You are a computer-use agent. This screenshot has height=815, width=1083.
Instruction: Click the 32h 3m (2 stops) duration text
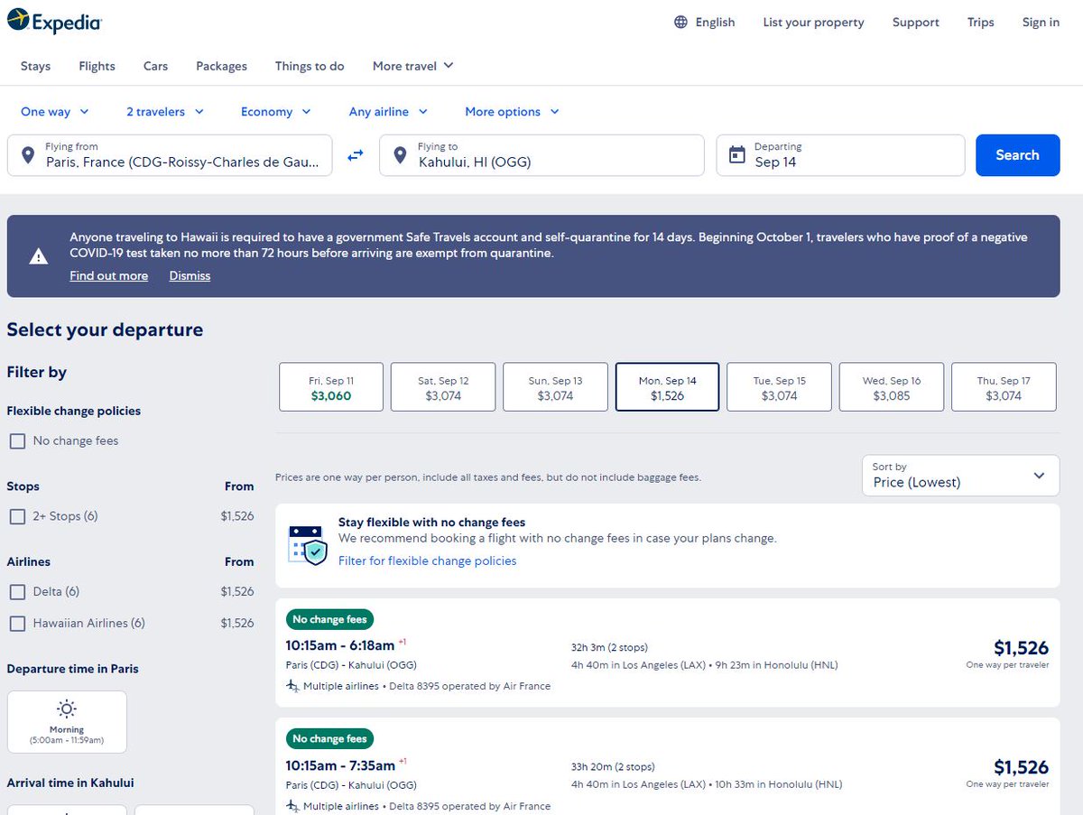point(609,647)
